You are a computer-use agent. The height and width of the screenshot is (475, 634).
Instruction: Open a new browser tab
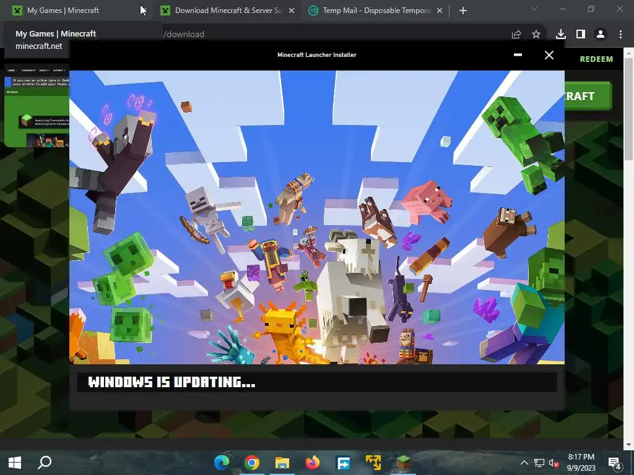pyautogui.click(x=463, y=11)
